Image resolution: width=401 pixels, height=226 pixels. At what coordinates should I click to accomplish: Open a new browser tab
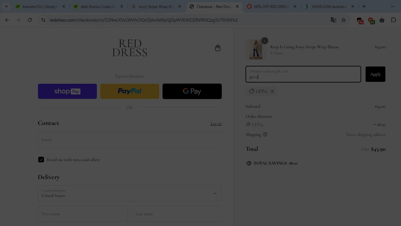pyautogui.click(x=364, y=6)
